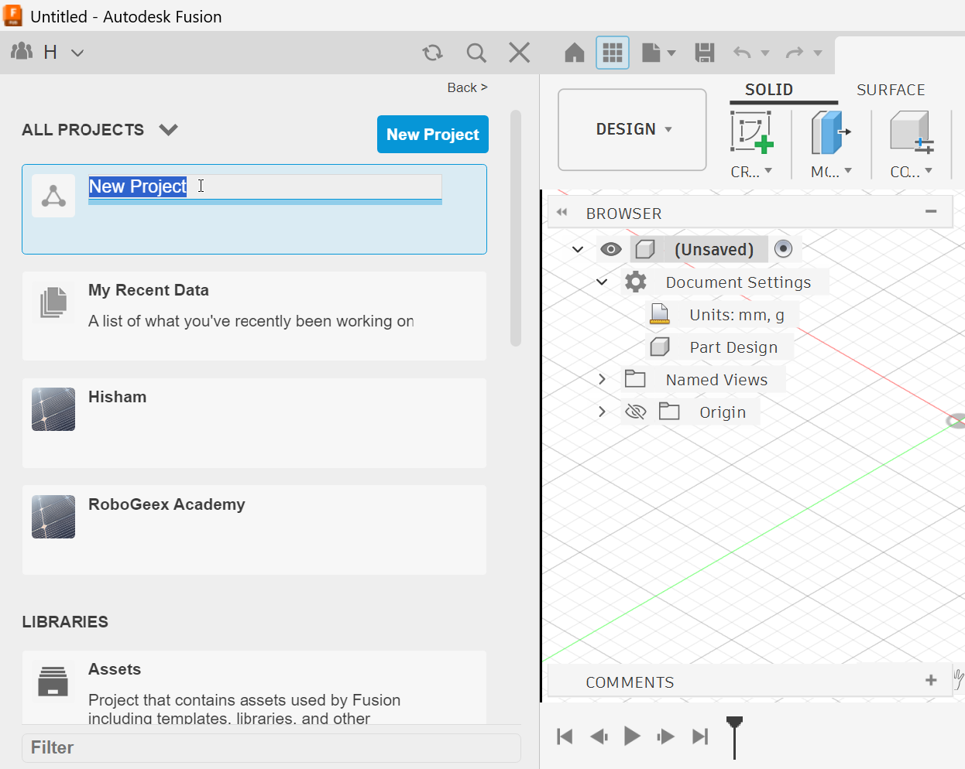Viewport: 965px width, 769px height.
Task: Select Units: mm, g
Action: point(737,315)
